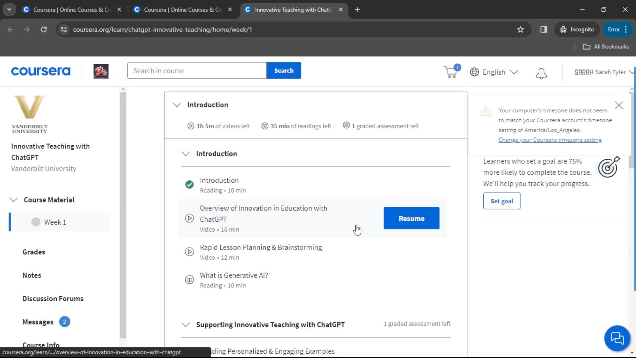Click the language selector globe icon

point(474,72)
